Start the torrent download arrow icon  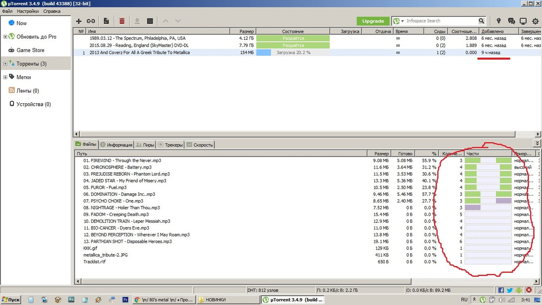(x=137, y=21)
